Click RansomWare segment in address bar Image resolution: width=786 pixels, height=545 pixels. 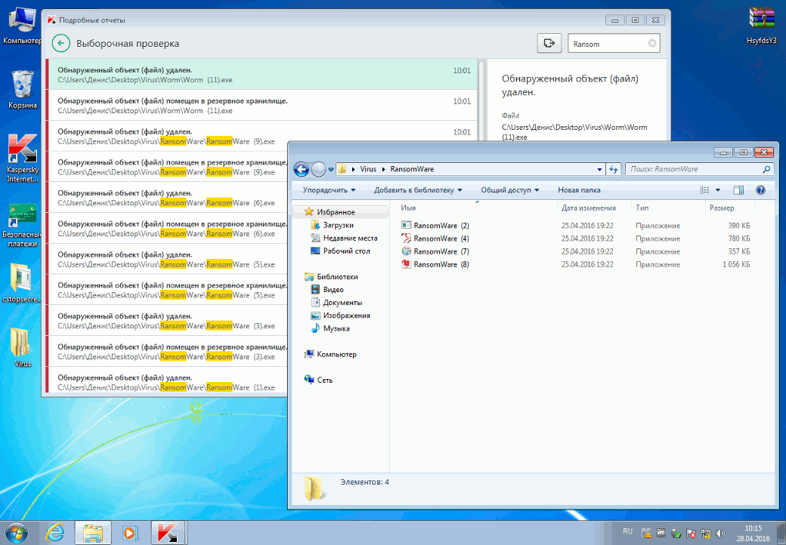412,169
